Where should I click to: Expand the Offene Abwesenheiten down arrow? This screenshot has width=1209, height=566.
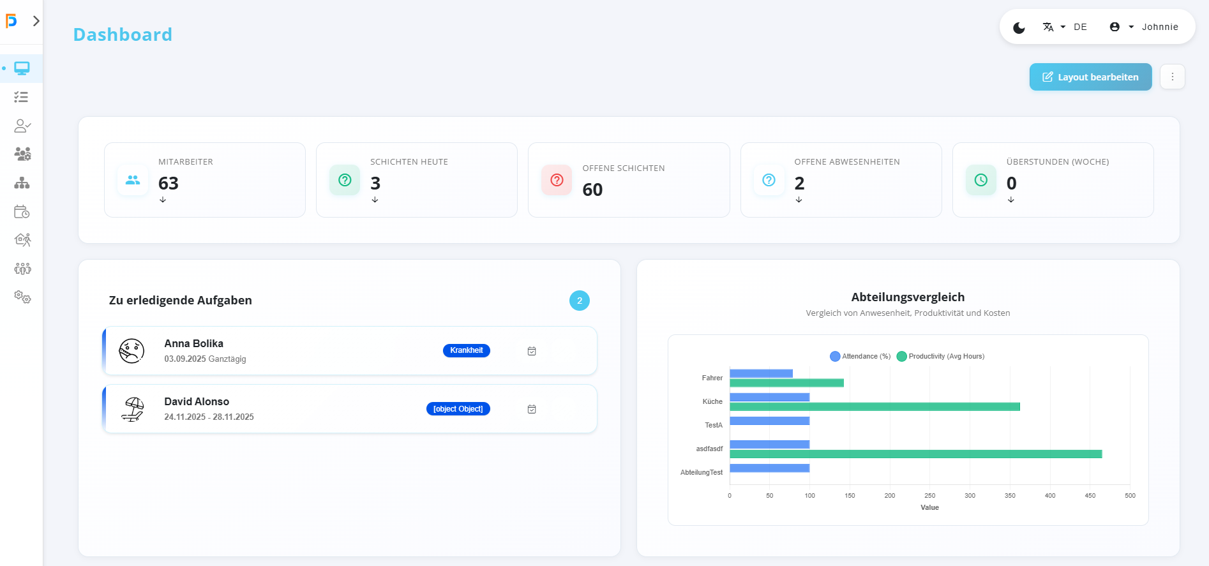tap(799, 200)
